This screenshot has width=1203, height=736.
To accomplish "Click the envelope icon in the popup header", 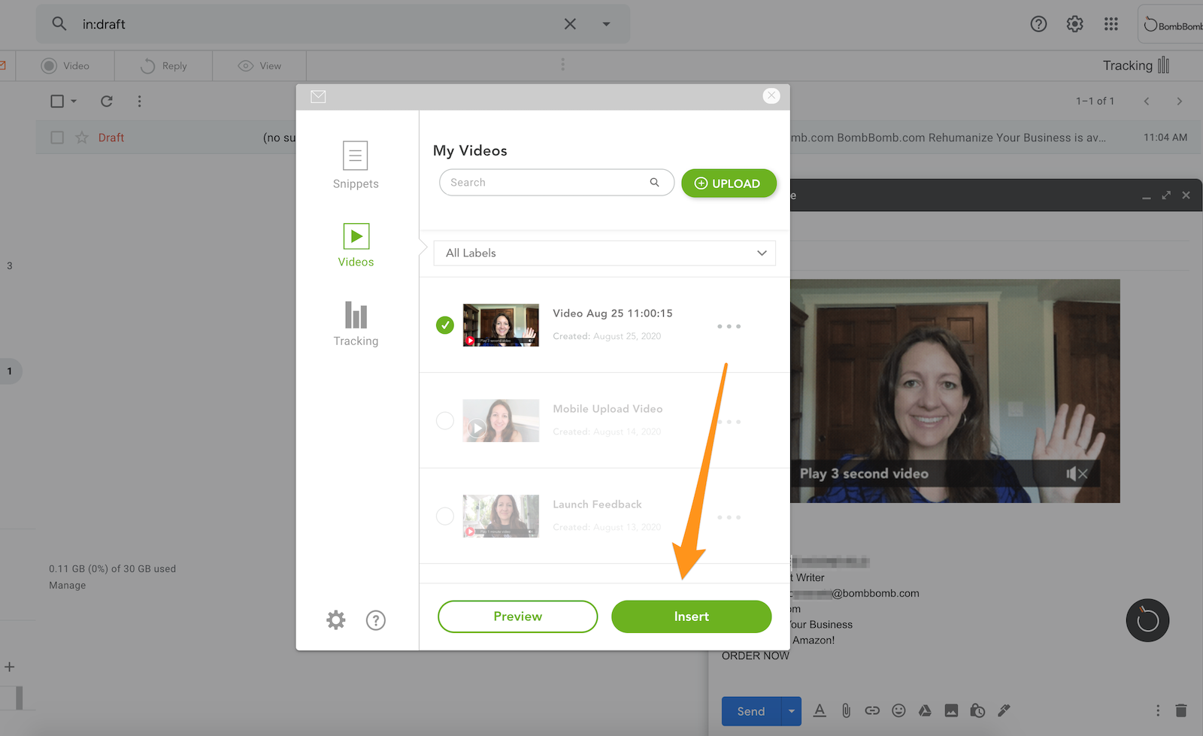I will click(x=318, y=96).
